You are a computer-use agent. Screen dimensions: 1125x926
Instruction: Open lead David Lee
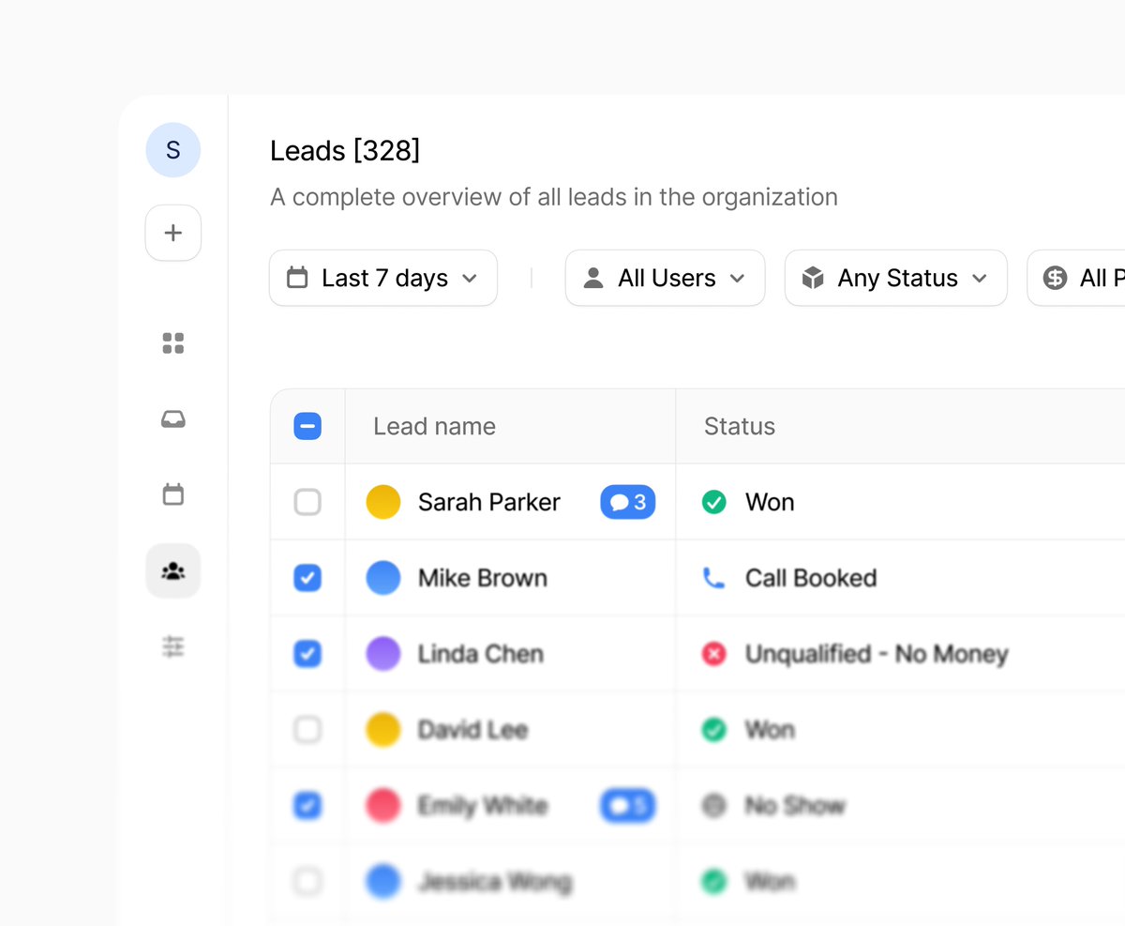pyautogui.click(x=472, y=729)
